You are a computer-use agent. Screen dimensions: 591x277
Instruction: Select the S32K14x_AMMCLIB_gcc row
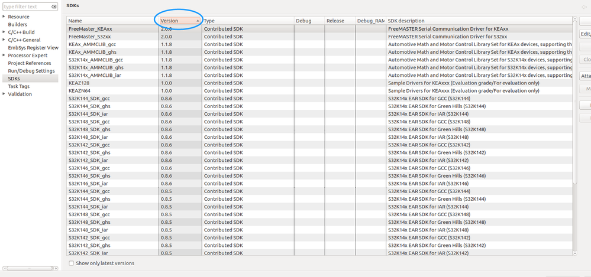click(319, 60)
